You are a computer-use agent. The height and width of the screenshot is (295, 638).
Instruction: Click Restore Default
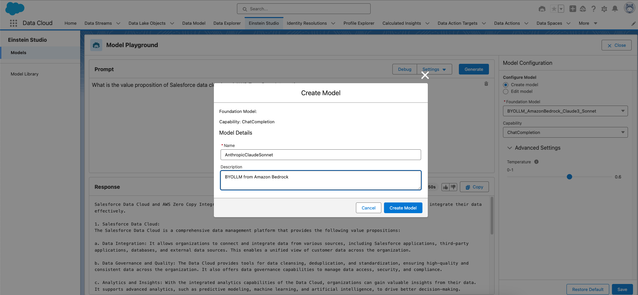588,289
